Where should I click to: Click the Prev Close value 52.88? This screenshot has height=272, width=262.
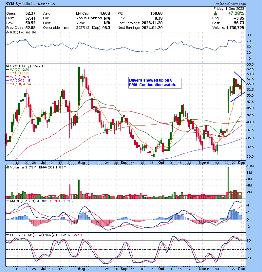[30, 28]
